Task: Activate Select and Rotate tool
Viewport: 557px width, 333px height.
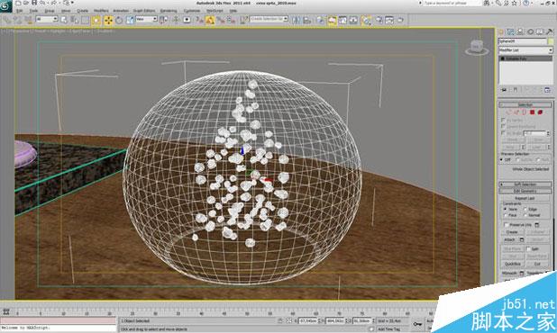Action: click(119, 20)
